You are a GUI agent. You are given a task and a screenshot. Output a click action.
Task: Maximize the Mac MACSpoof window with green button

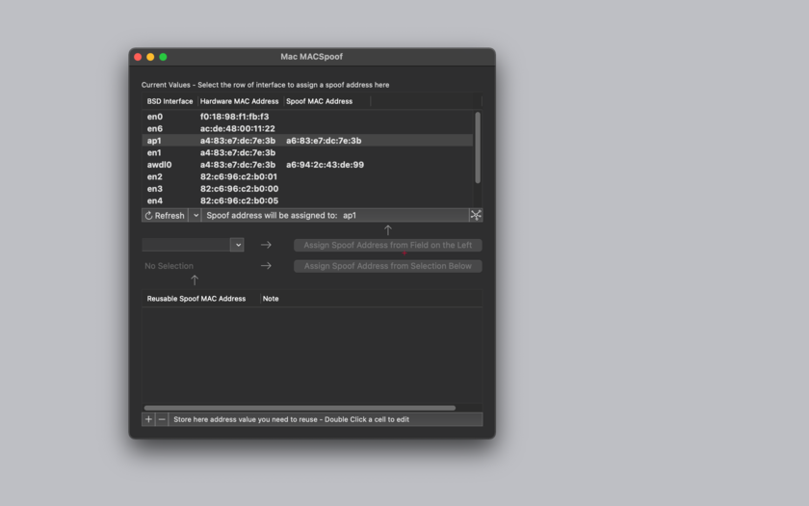(163, 57)
